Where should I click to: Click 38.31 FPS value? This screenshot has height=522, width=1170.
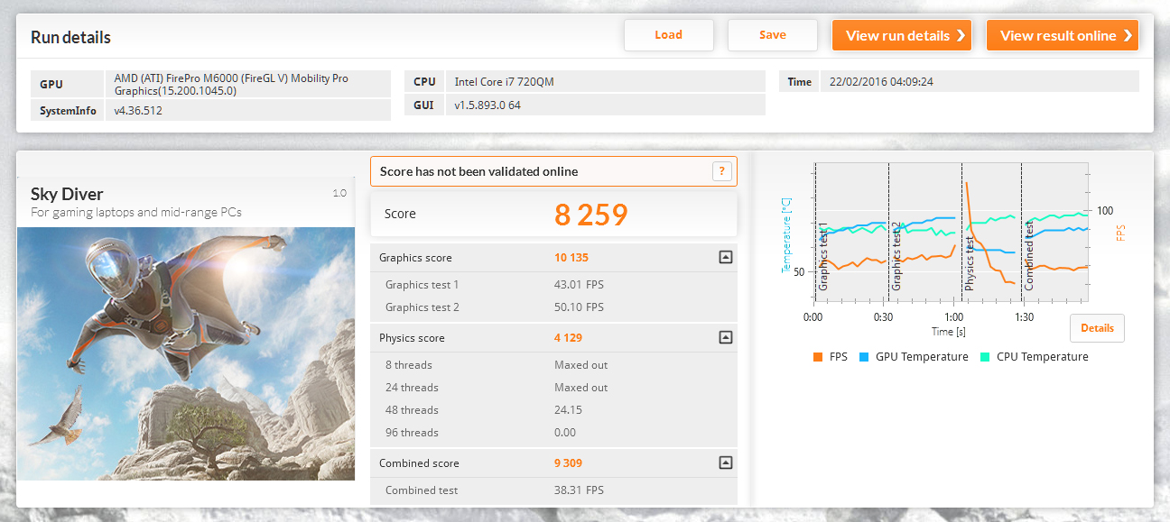point(579,490)
